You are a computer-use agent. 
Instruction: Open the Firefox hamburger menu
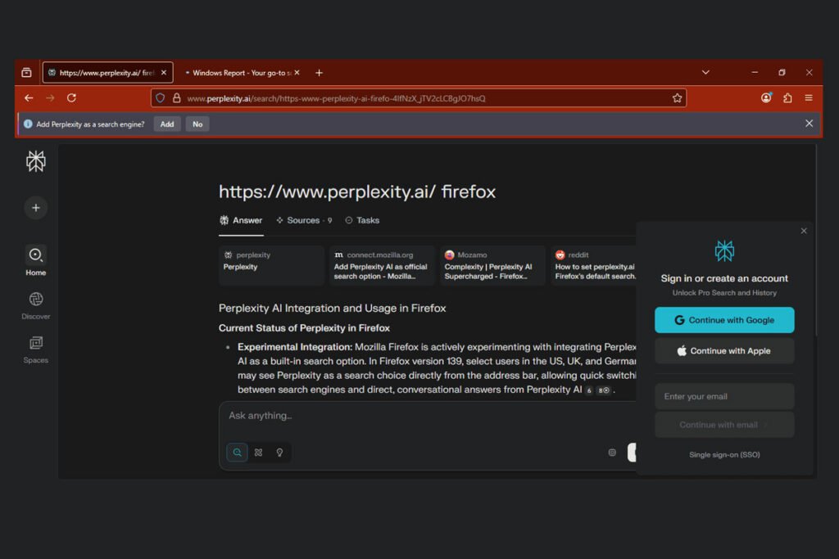click(809, 97)
